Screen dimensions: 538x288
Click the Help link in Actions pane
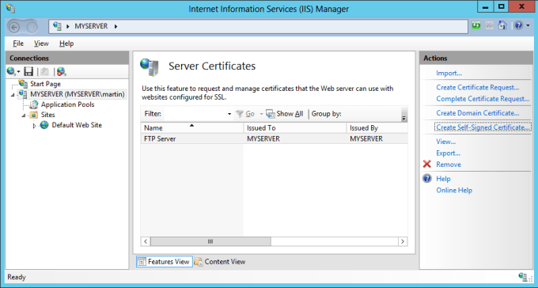point(443,179)
